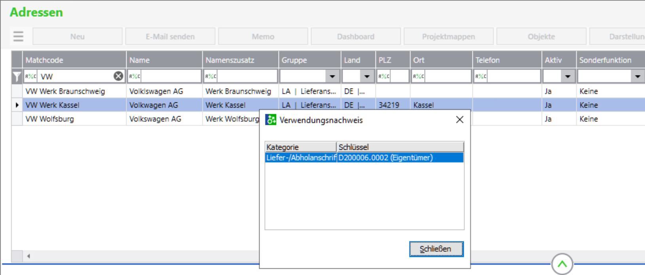Screen dimensions: 645x275
Task: Sort by Telefon column header
Action: coord(507,60)
